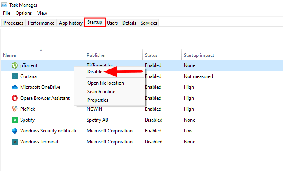This screenshot has width=283, height=171.
Task: Open the File menu
Action: point(7,13)
